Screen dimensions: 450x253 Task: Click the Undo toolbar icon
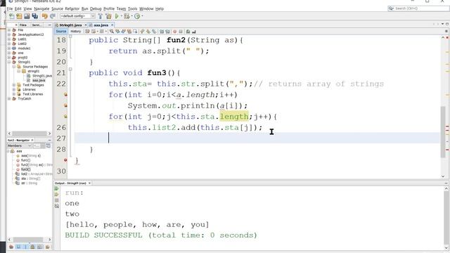(x=45, y=16)
